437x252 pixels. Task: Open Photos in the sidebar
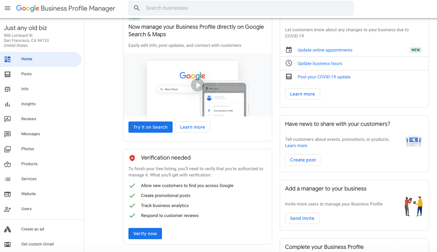click(x=41, y=149)
